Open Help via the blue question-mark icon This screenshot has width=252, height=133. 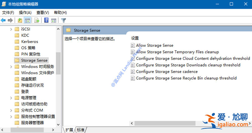coord(46,20)
